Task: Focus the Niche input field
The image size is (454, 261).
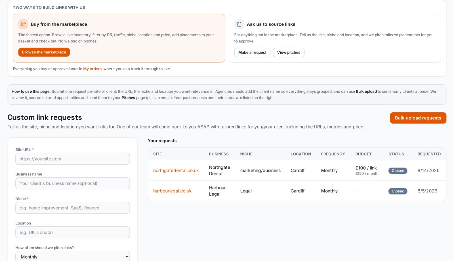Action: (x=73, y=208)
